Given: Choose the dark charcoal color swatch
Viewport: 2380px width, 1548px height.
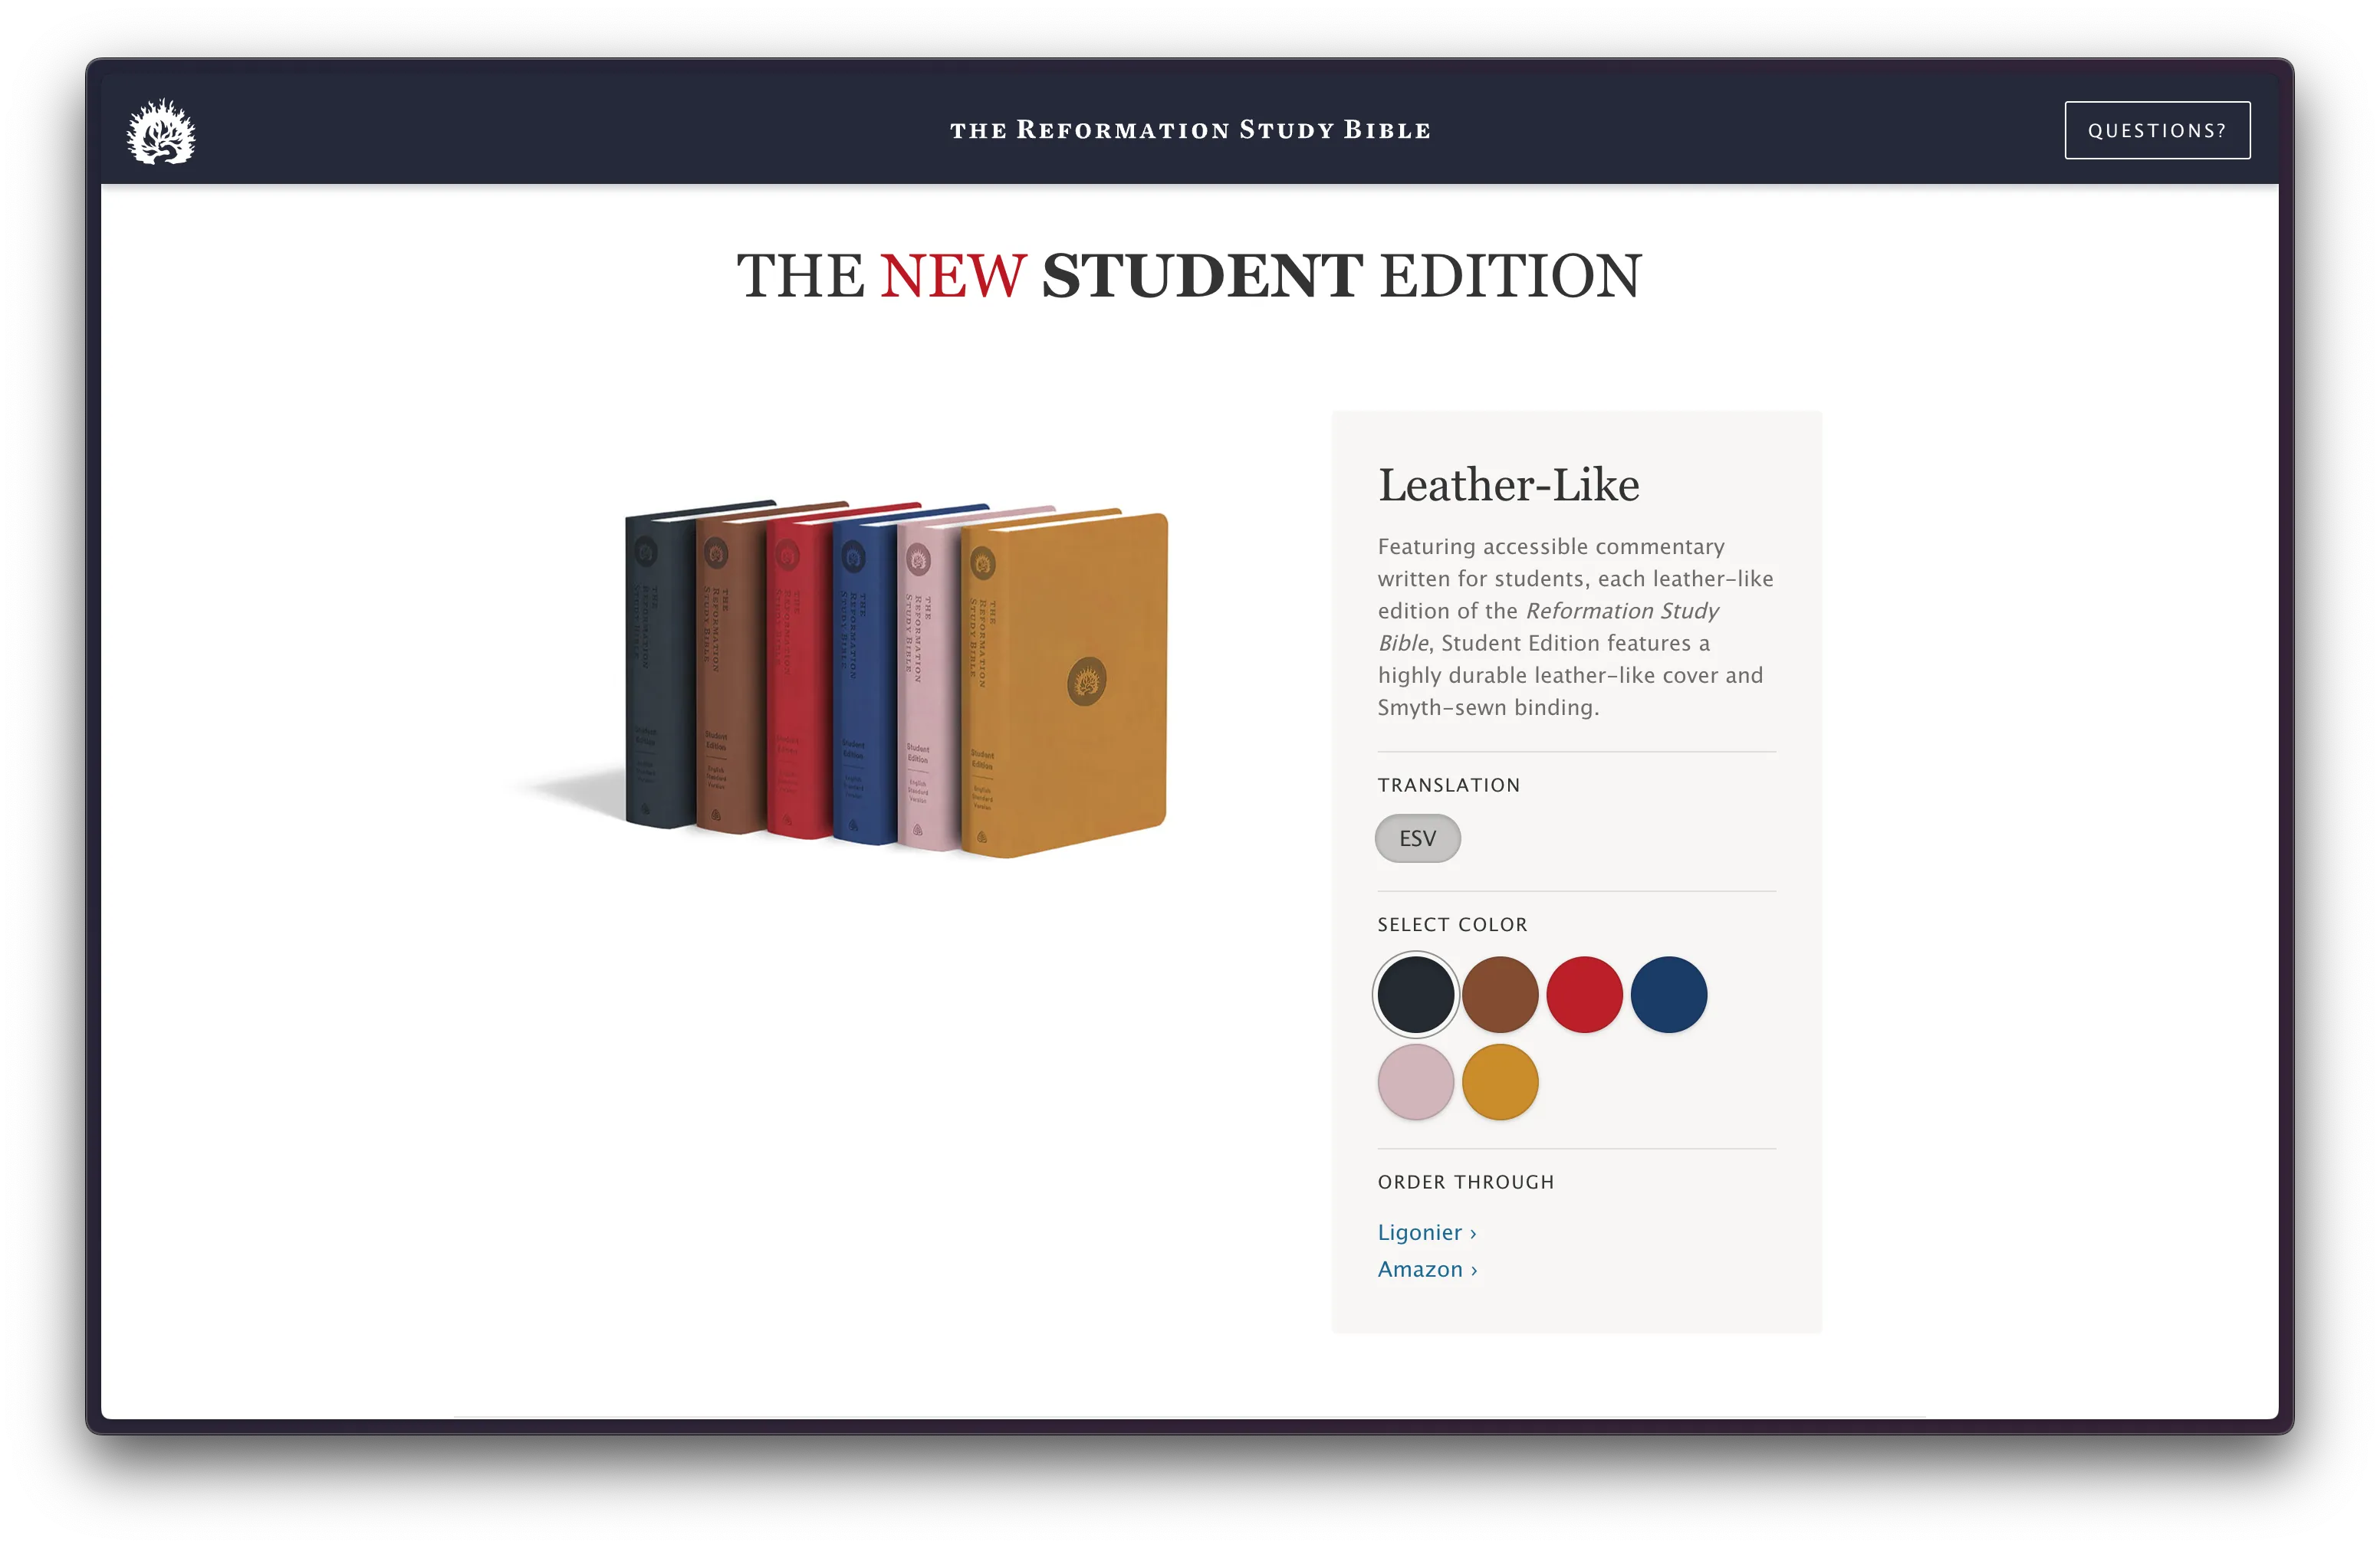Looking at the screenshot, I should (1415, 993).
